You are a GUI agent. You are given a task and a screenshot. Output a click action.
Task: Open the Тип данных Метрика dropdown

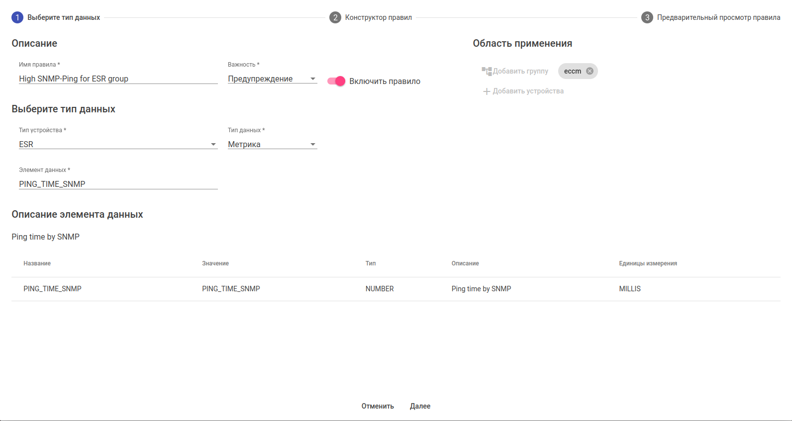click(x=272, y=144)
